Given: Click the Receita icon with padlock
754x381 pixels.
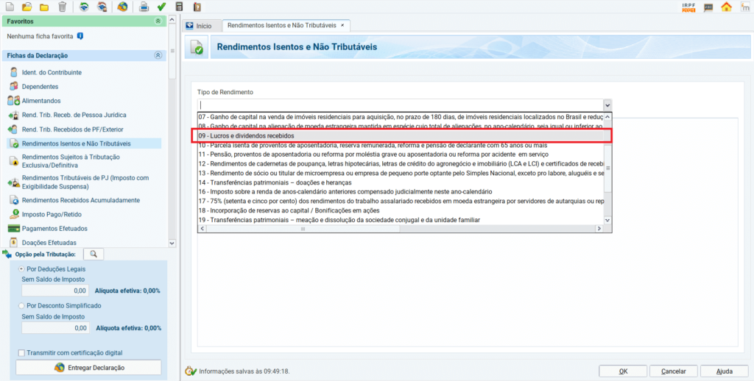Looking at the screenshot, I should [x=102, y=7].
